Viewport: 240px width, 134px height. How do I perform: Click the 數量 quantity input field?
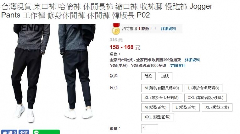(150, 129)
